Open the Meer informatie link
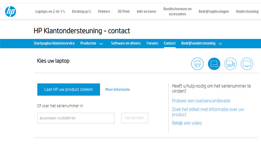 pos(117,90)
